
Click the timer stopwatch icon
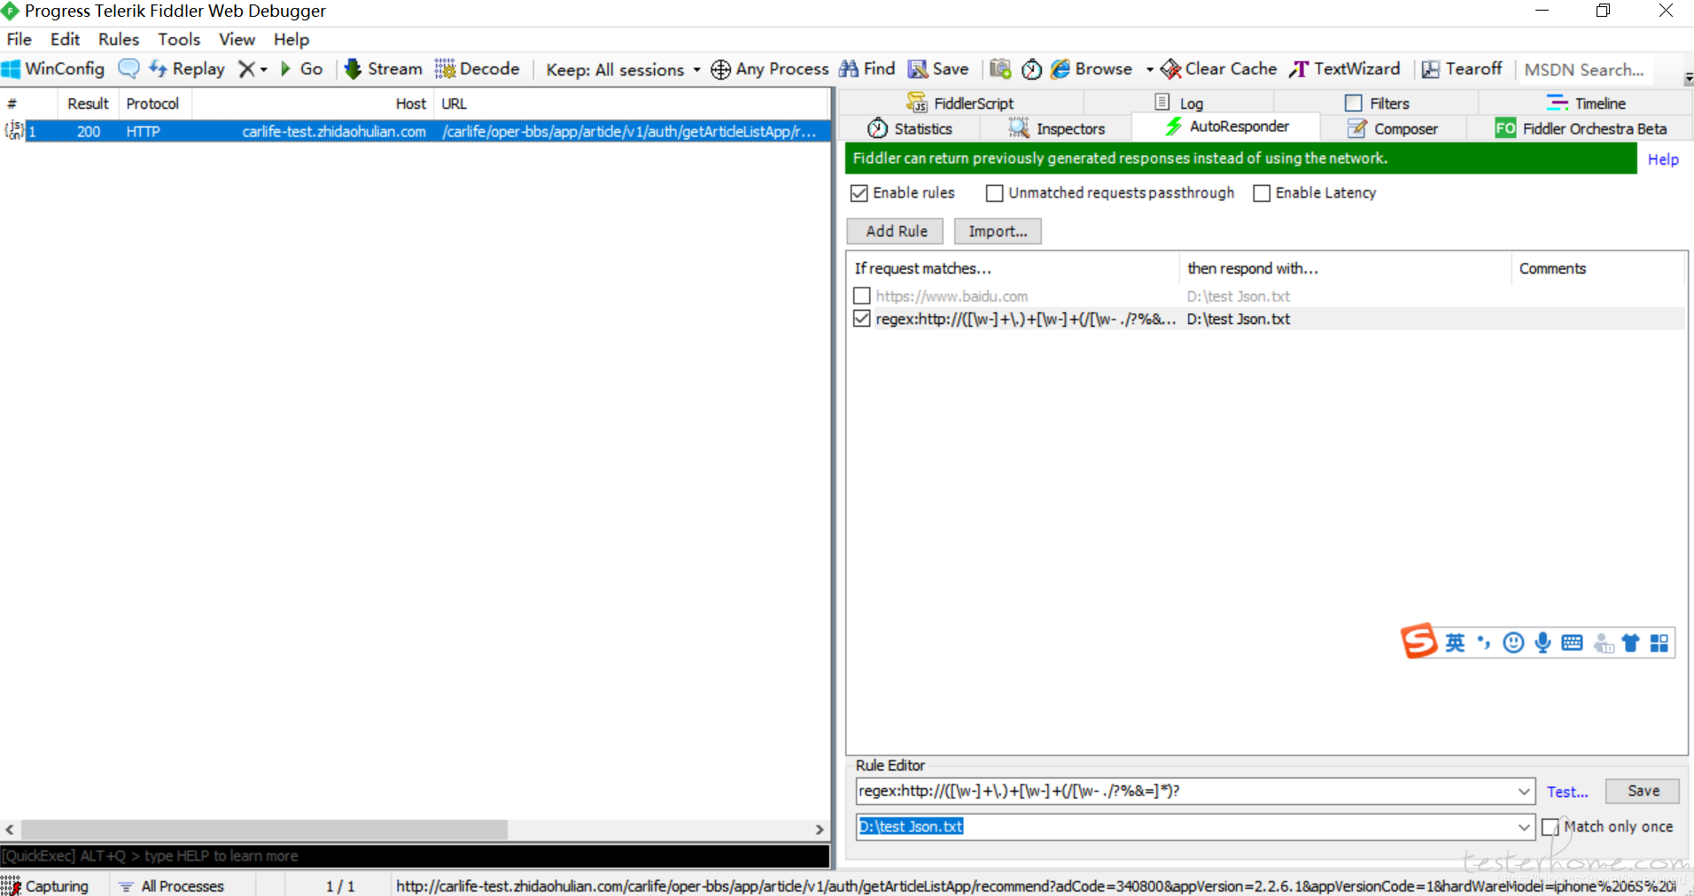pyautogui.click(x=1031, y=69)
